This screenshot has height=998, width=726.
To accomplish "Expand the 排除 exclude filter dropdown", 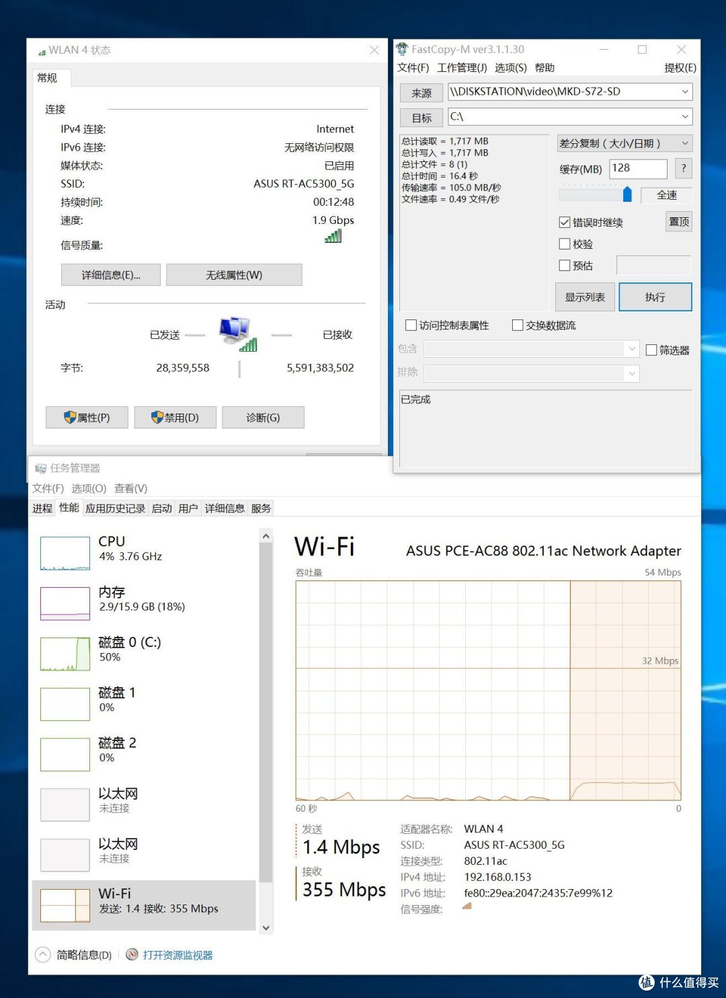I will [x=632, y=373].
